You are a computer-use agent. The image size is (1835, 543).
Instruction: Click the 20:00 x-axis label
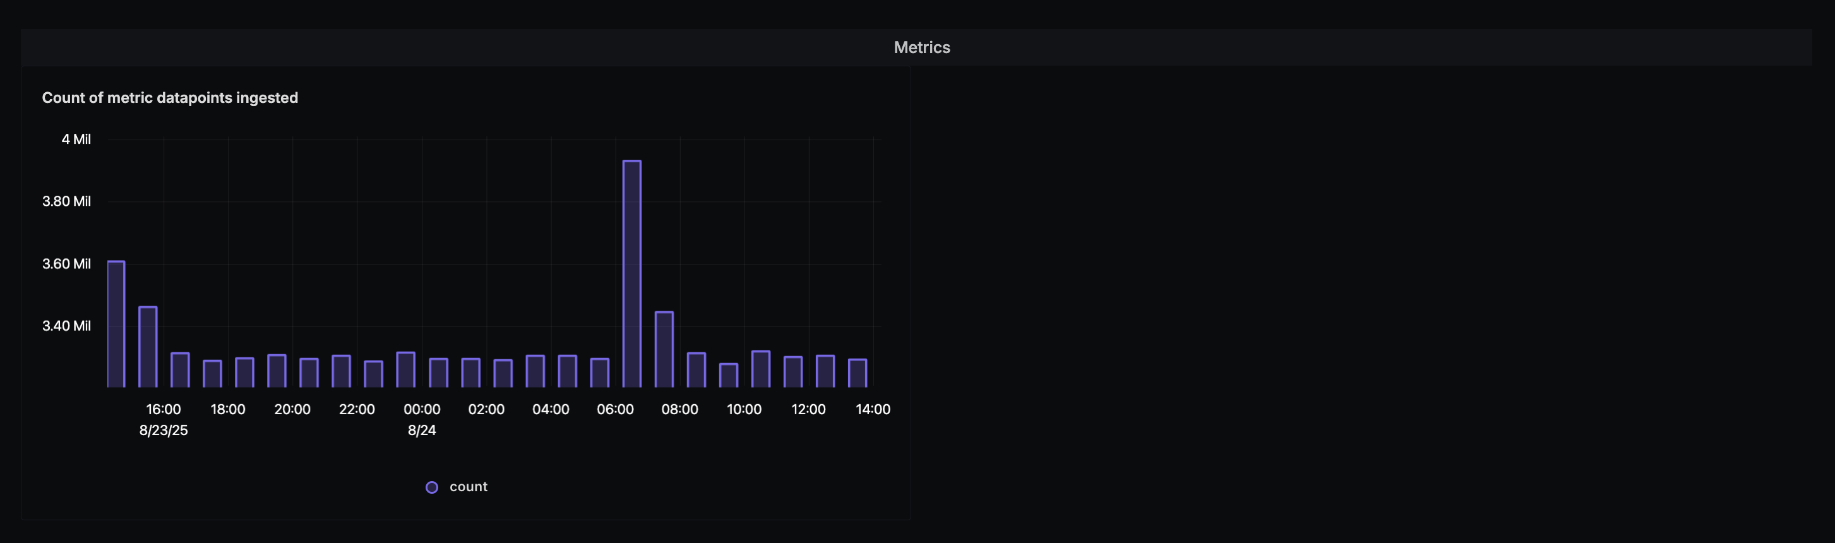(293, 409)
